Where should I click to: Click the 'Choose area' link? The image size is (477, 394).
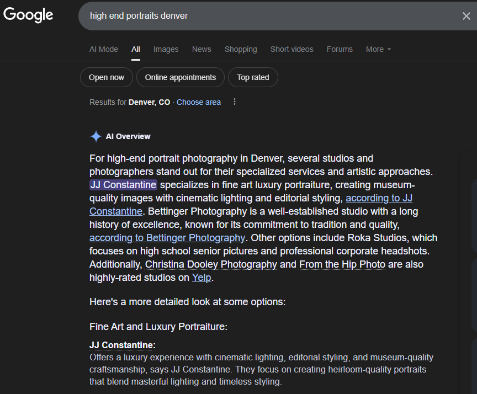(199, 102)
